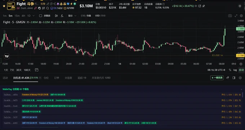Close the WalletTag matched wallets panel
Viewport: 245px width, 130px height.
coord(241,89)
